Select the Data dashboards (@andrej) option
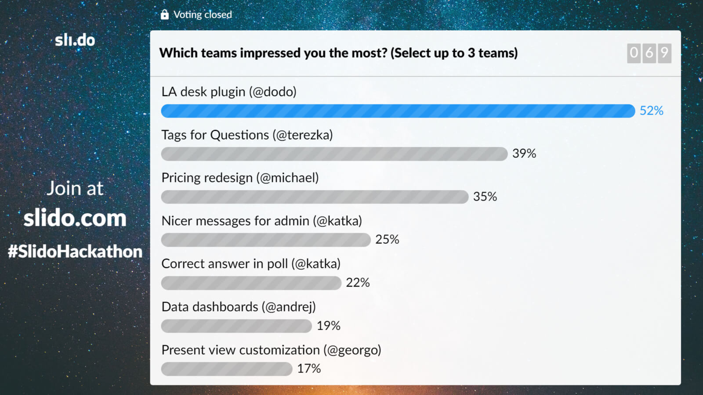The width and height of the screenshot is (703, 395). (x=239, y=307)
